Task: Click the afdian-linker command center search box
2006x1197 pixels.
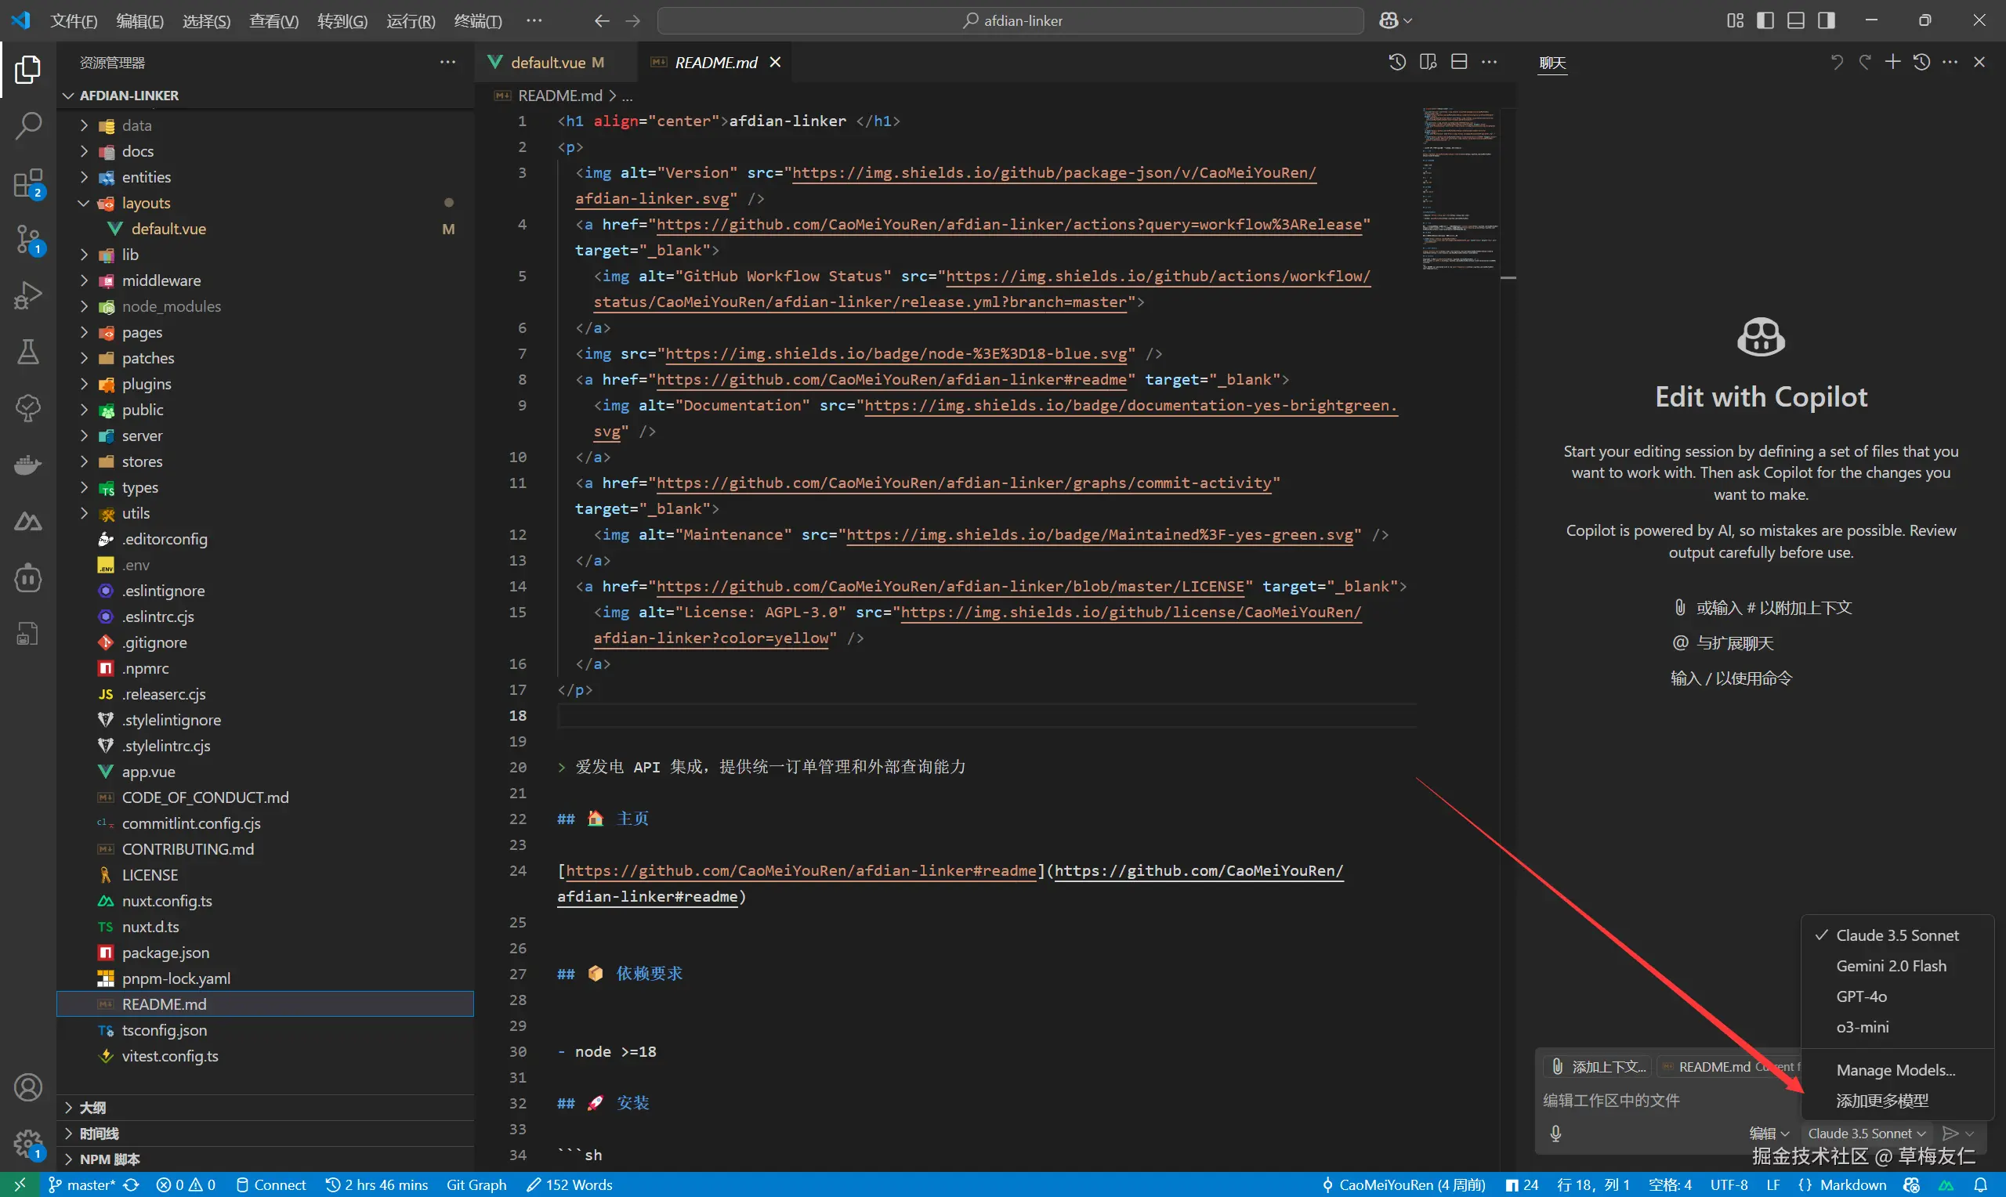Action: [x=1011, y=21]
